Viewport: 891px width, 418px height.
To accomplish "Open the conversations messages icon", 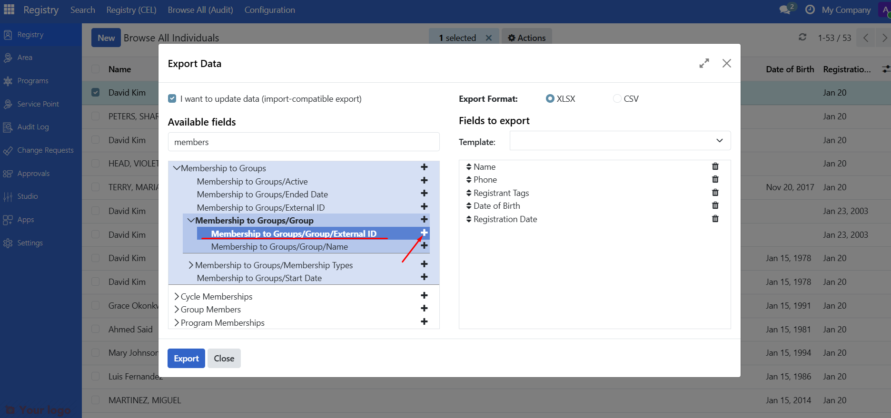I will [x=785, y=10].
